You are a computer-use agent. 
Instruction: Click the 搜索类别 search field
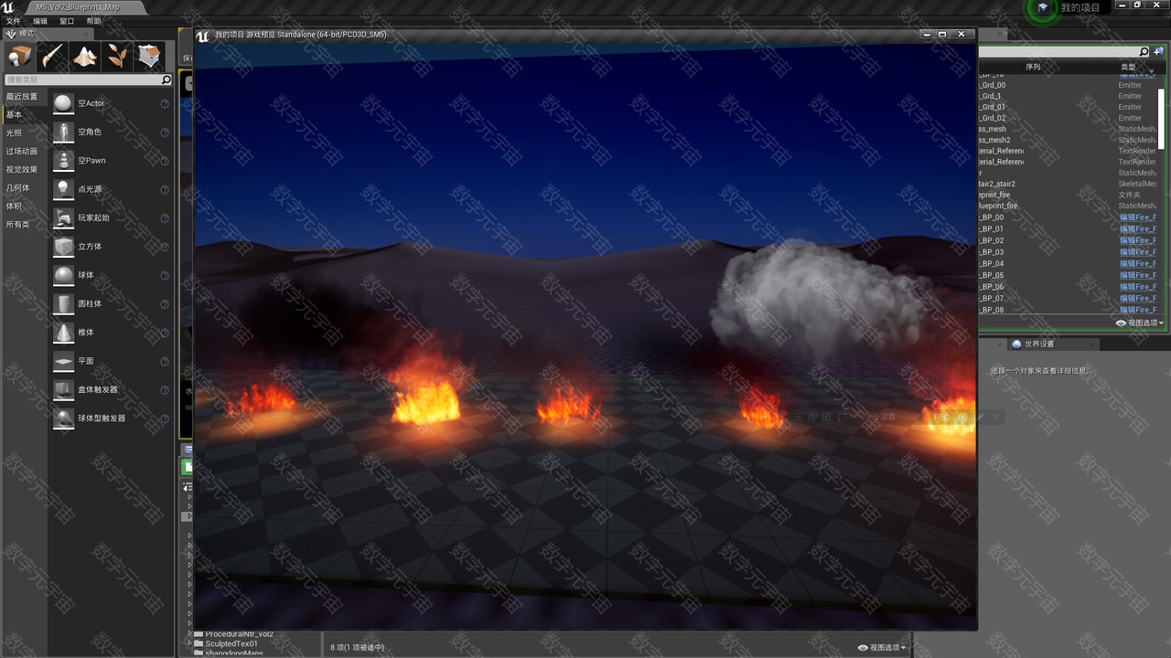(x=82, y=80)
